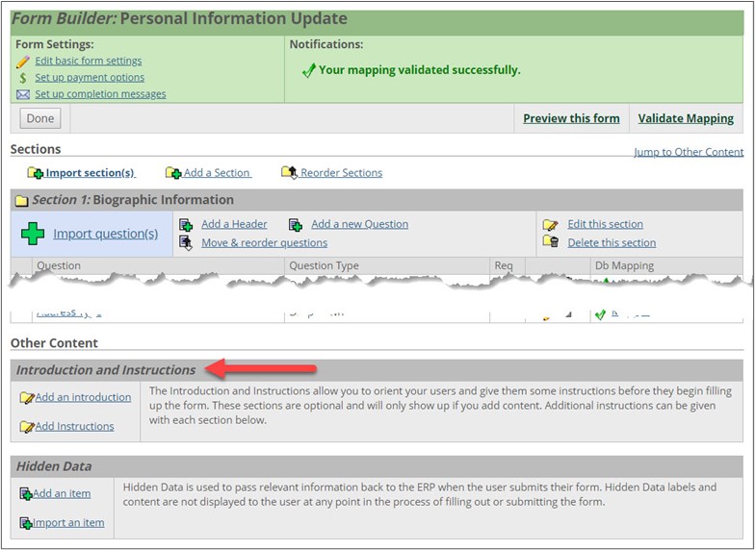Click the envelope completion messages icon
This screenshot has height=550, width=755.
tap(23, 94)
